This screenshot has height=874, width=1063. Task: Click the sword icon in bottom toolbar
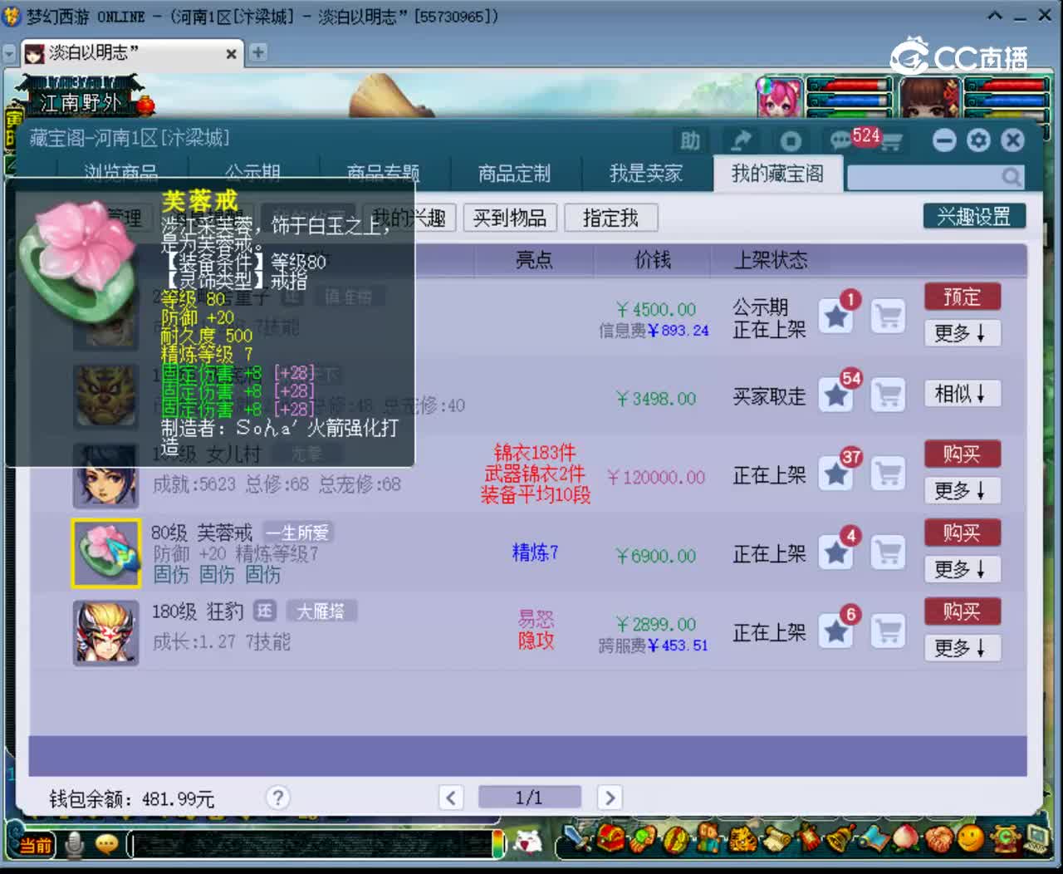[576, 837]
